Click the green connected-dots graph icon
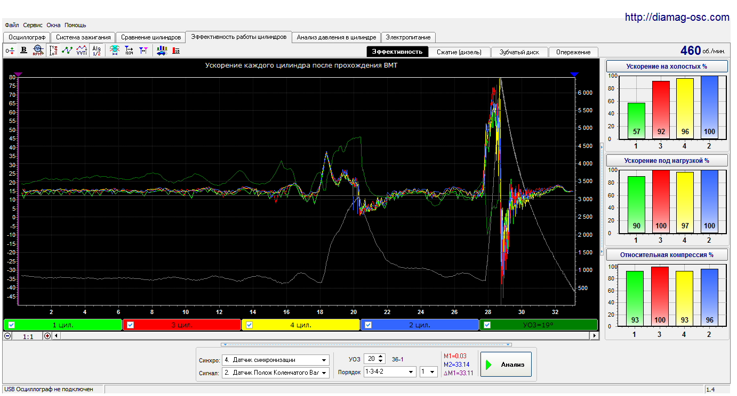The width and height of the screenshot is (737, 396). click(x=67, y=51)
